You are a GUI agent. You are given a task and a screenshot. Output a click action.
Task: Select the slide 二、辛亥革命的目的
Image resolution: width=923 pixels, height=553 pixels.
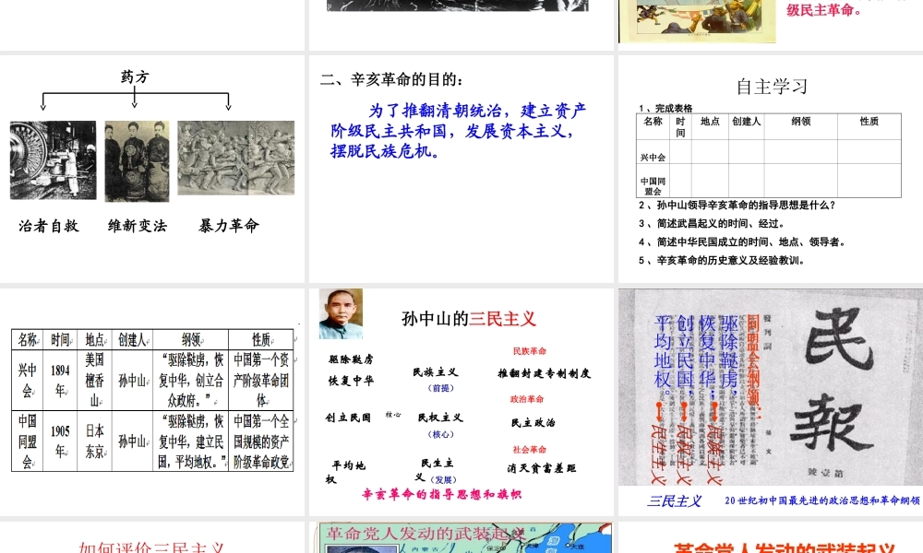pos(461,170)
